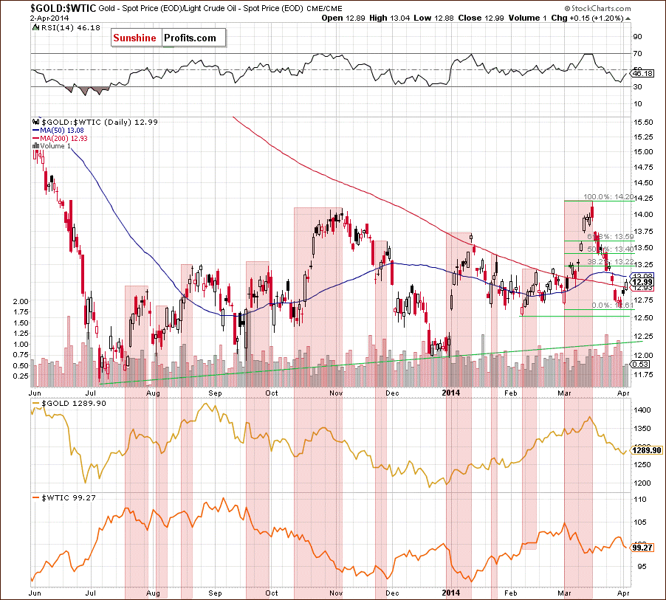Click the small up arrow after Chg value
Image resolution: width=666 pixels, height=600 pixels.
pos(628,18)
